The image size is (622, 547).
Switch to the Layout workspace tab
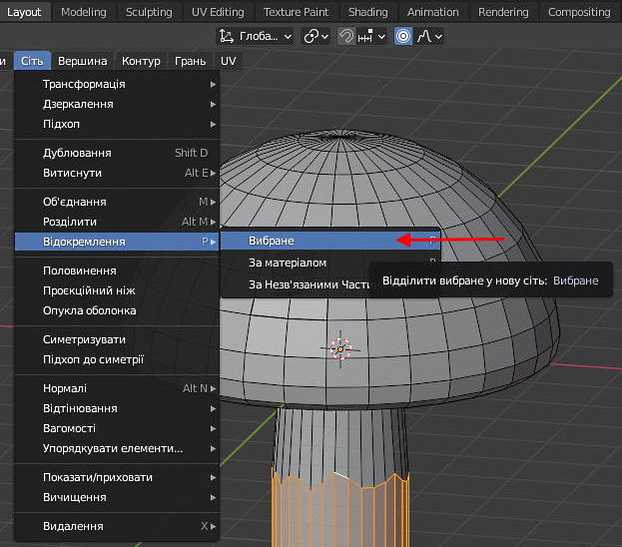coord(25,12)
